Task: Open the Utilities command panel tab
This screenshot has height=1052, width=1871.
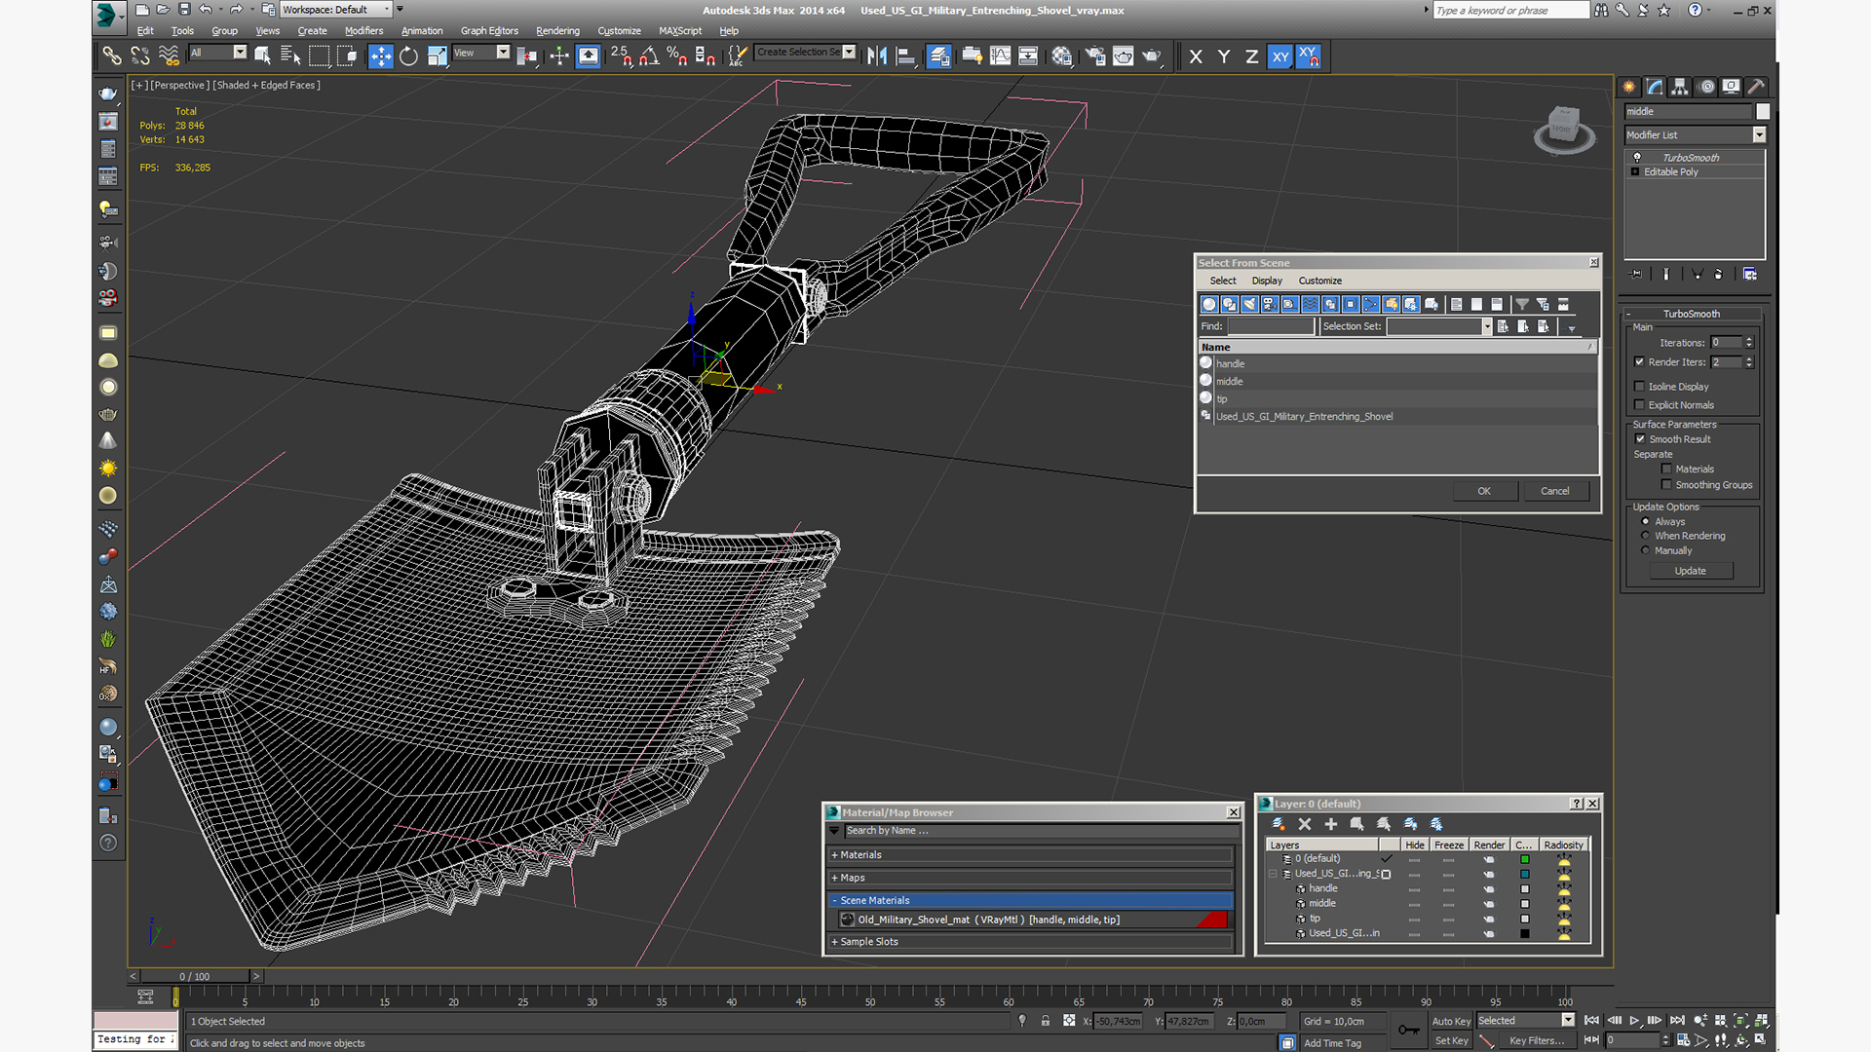Action: [1756, 87]
